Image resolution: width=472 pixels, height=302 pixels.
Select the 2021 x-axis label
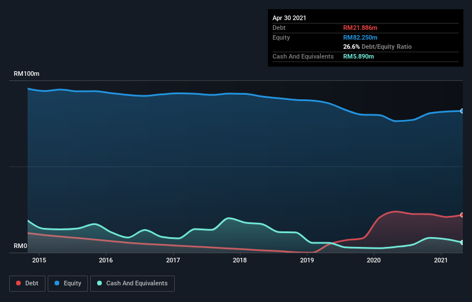tap(441, 261)
